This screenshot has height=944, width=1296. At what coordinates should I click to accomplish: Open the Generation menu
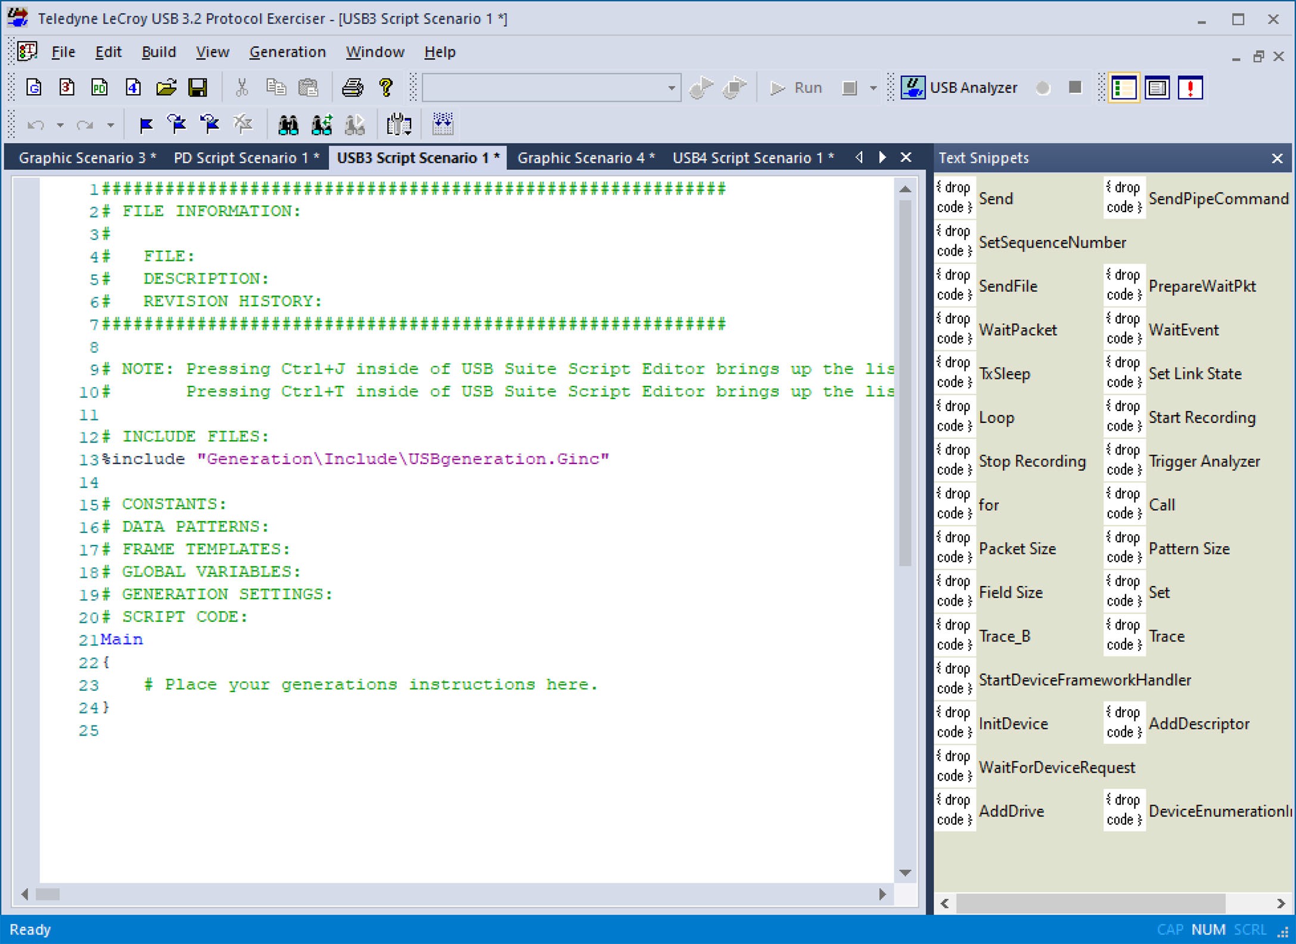287,52
